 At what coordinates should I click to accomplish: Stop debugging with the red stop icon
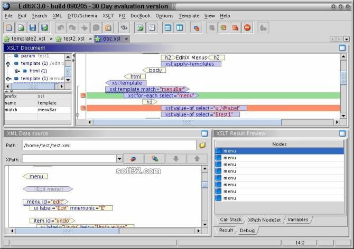(x=247, y=28)
